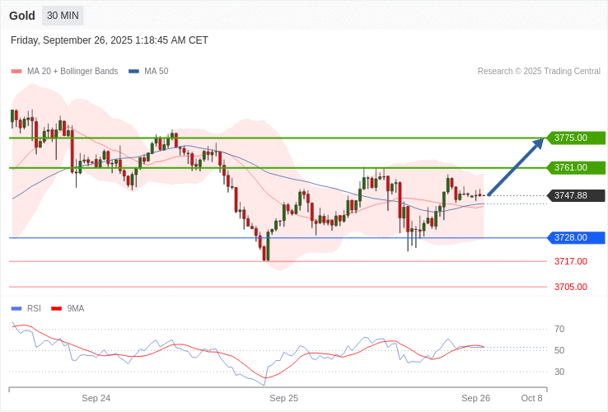Click the 30 MIN timeframe badge
The width and height of the screenshot is (608, 412).
tap(63, 16)
